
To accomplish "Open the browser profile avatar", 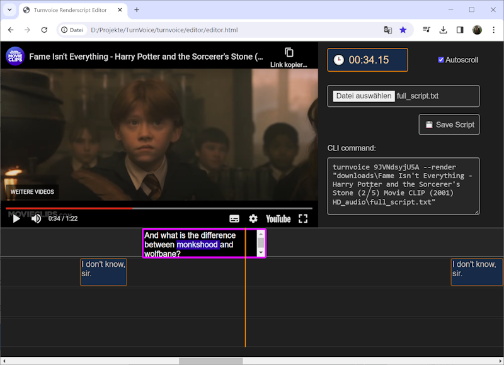I will pyautogui.click(x=477, y=30).
